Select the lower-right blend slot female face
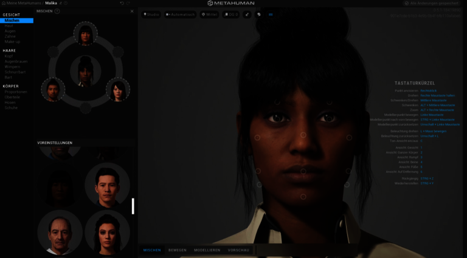This screenshot has height=258, width=467. point(118,89)
